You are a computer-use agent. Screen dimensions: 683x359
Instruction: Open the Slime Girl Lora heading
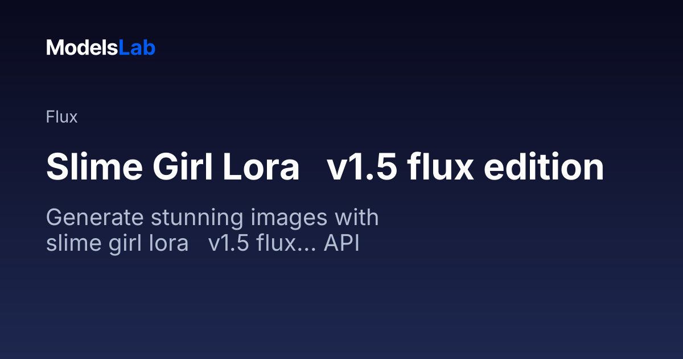325,168
